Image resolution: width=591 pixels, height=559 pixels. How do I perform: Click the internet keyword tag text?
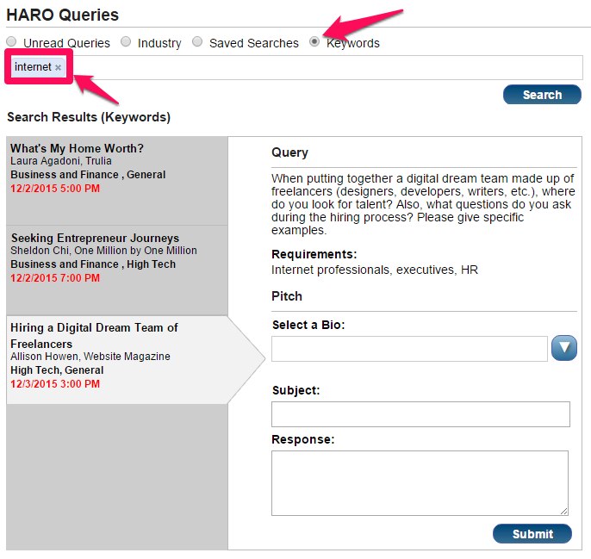click(x=33, y=67)
